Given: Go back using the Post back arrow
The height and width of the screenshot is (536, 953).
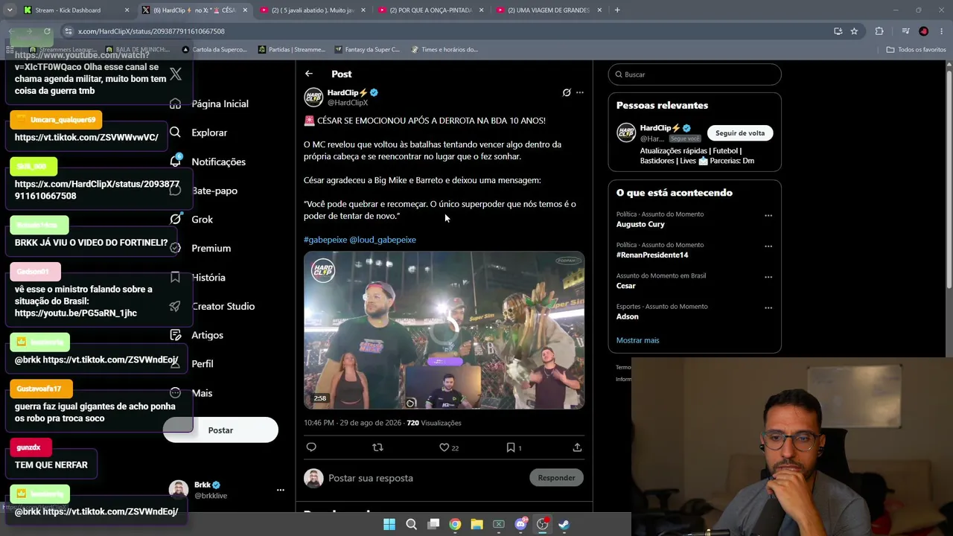Looking at the screenshot, I should pos(309,74).
